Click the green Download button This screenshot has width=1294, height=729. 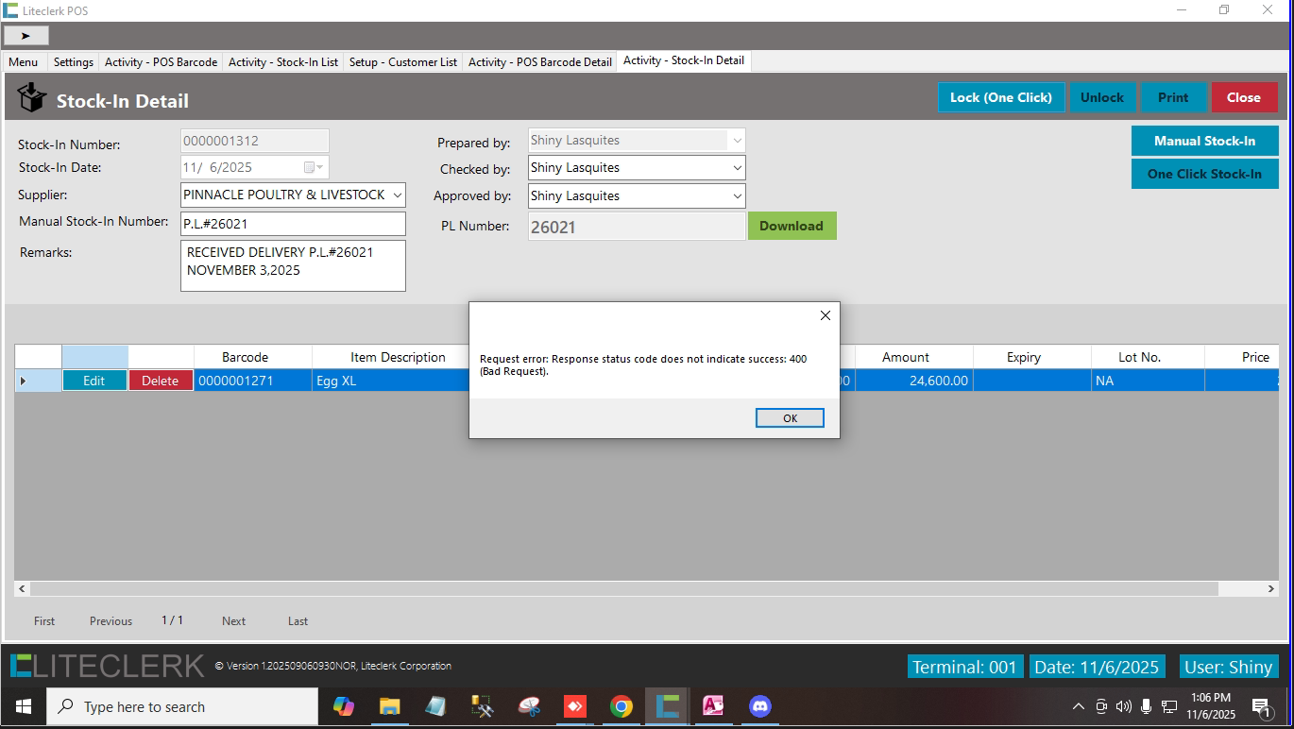tap(792, 226)
